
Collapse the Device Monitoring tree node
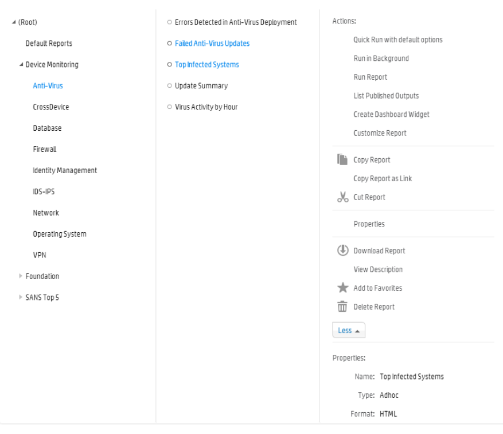tap(21, 65)
